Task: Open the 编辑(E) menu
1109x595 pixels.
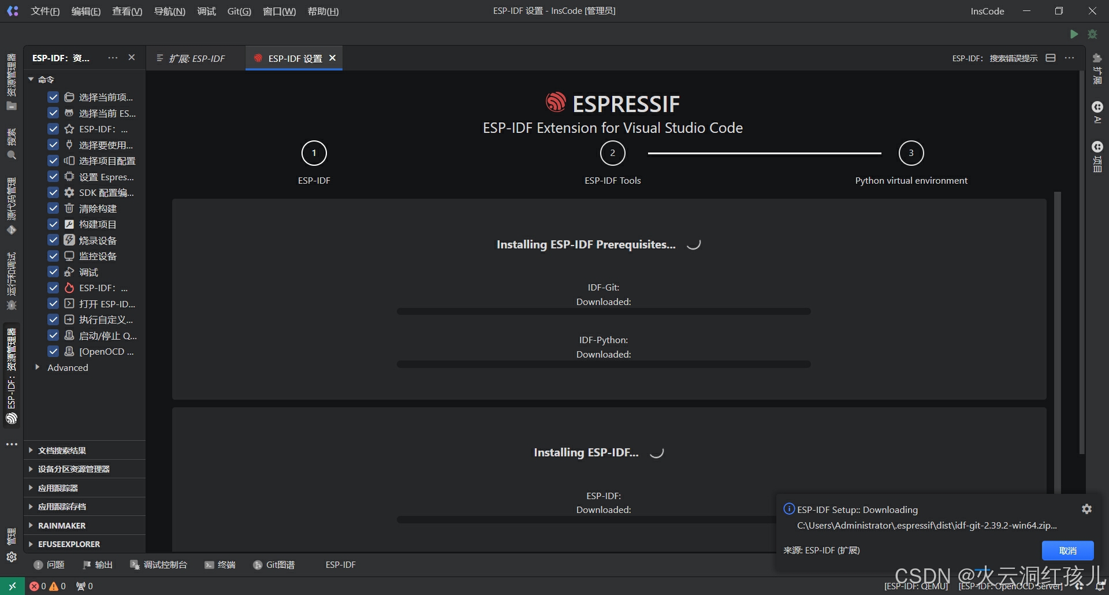Action: [85, 11]
